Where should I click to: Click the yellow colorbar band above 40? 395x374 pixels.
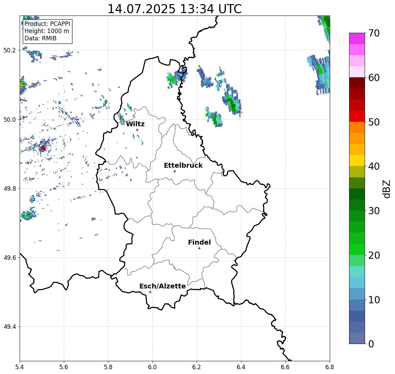click(x=357, y=160)
